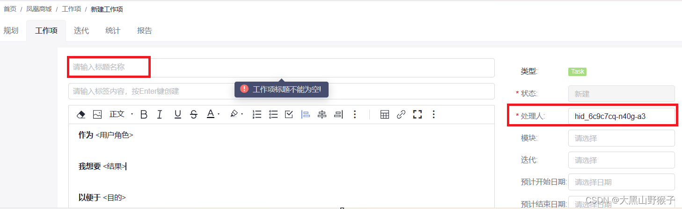Open the 迭代 select dropdown field

click(622, 160)
